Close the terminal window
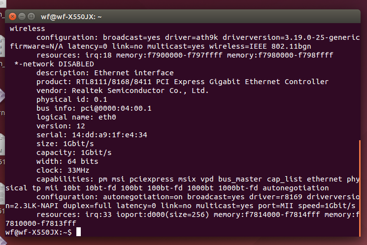The height and width of the screenshot is (245, 367). [x=12, y=17]
